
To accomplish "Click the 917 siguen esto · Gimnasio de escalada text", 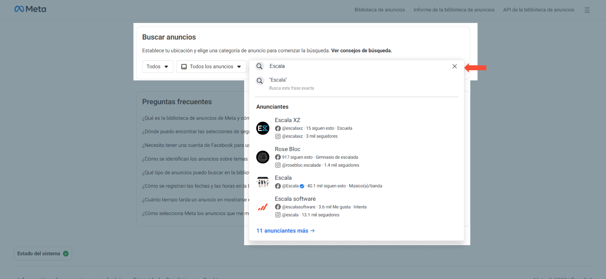I will 320,157.
